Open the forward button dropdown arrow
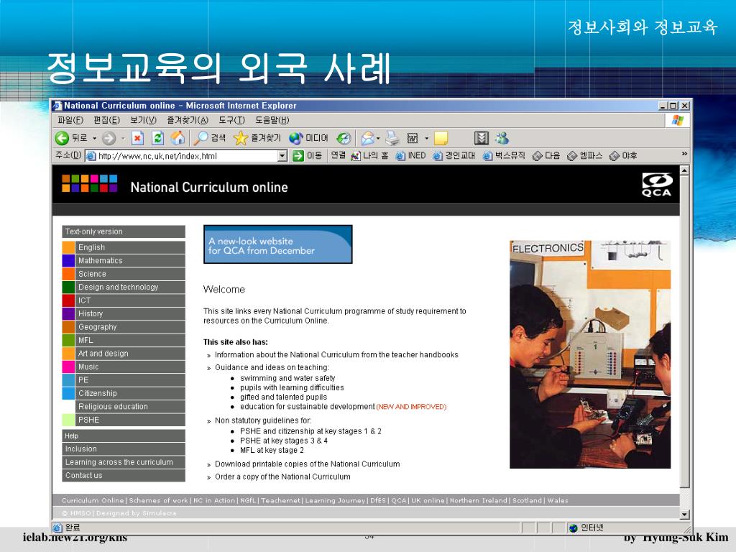The height and width of the screenshot is (552, 736). click(x=123, y=139)
